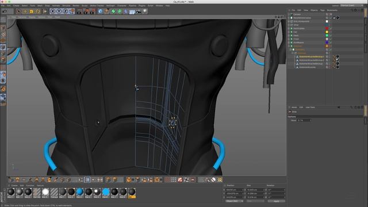Click the Floor environment icon
Screen dimensions: 368x207
(x=132, y=11)
